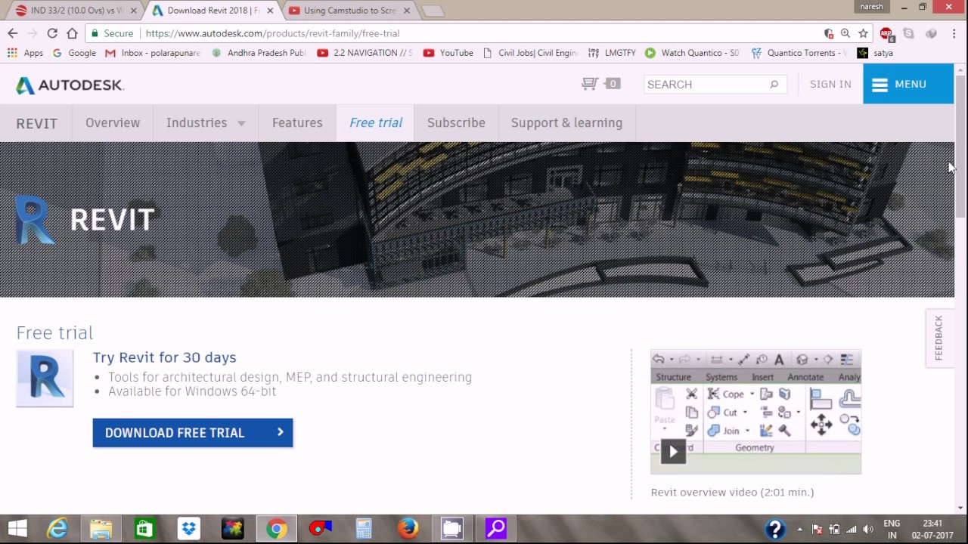Play the Revit overview video

tap(673, 452)
